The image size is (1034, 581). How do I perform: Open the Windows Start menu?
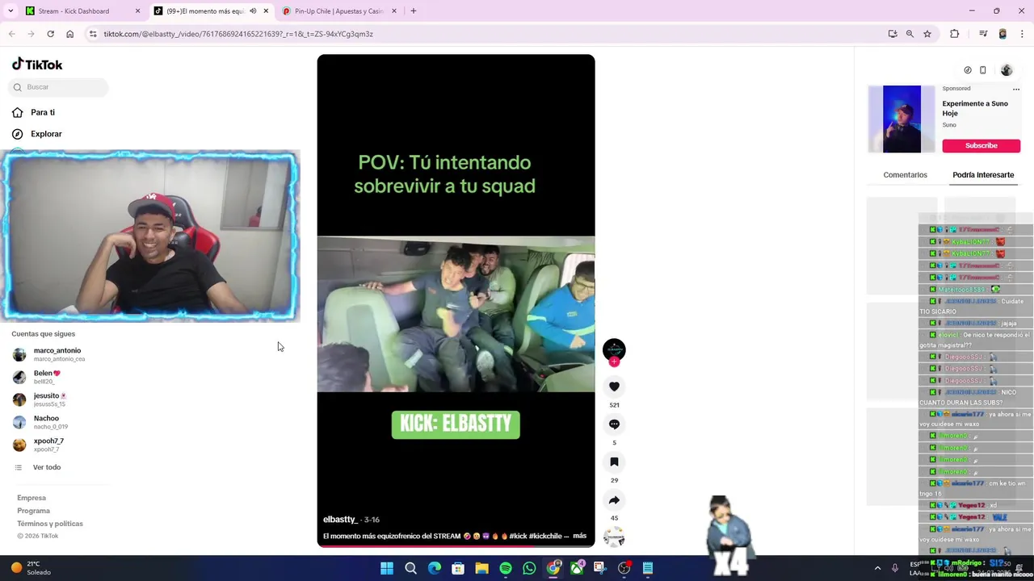pos(387,568)
